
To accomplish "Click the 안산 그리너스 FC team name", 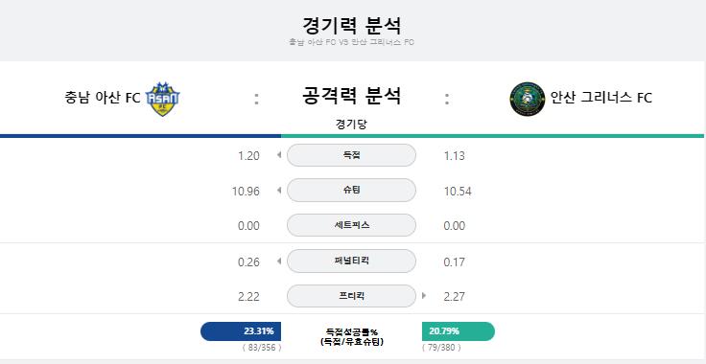I will (601, 98).
